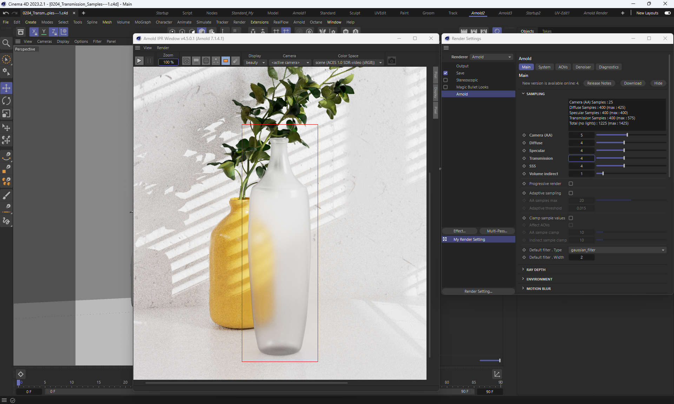This screenshot has width=674, height=404.
Task: Click the magnifier search icon at top left
Action: 6,43
